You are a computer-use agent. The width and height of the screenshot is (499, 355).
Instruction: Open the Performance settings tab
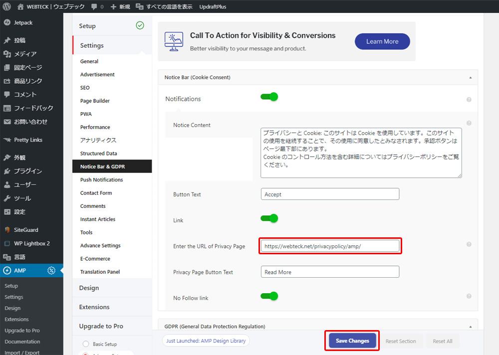click(95, 127)
